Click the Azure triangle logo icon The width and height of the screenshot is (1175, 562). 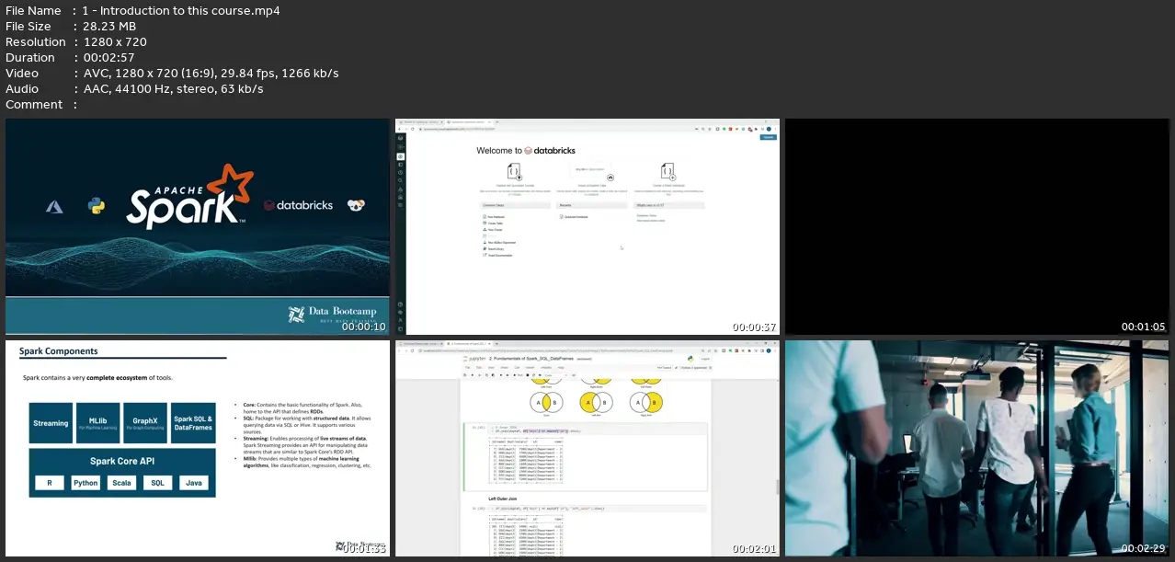tap(54, 207)
